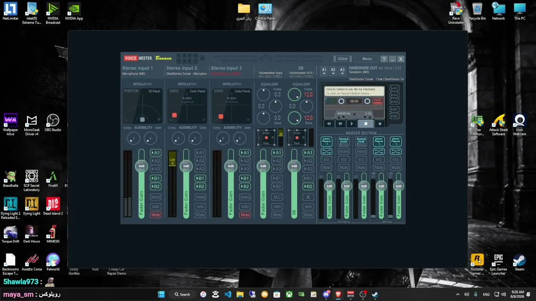The height and width of the screenshot is (301, 536).
Task: Open OBS Studio desktop icon
Action: [x=53, y=123]
